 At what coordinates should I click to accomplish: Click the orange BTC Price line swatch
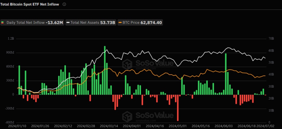tap(120, 23)
